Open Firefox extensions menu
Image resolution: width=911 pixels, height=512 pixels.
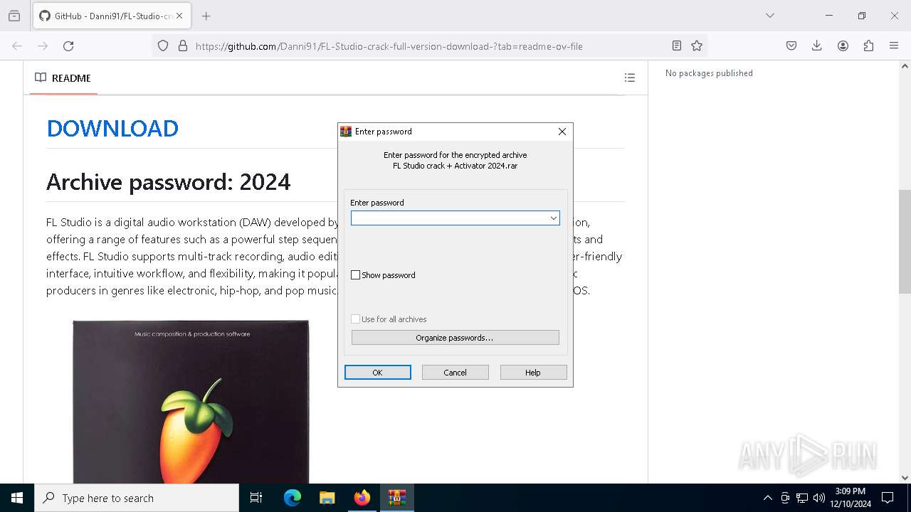(868, 46)
